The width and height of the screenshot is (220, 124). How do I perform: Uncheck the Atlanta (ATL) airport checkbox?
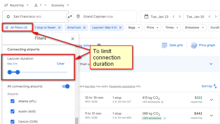12,101
